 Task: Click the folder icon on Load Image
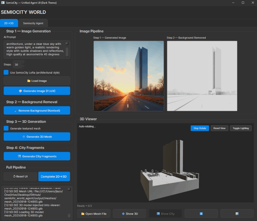pos(29,81)
